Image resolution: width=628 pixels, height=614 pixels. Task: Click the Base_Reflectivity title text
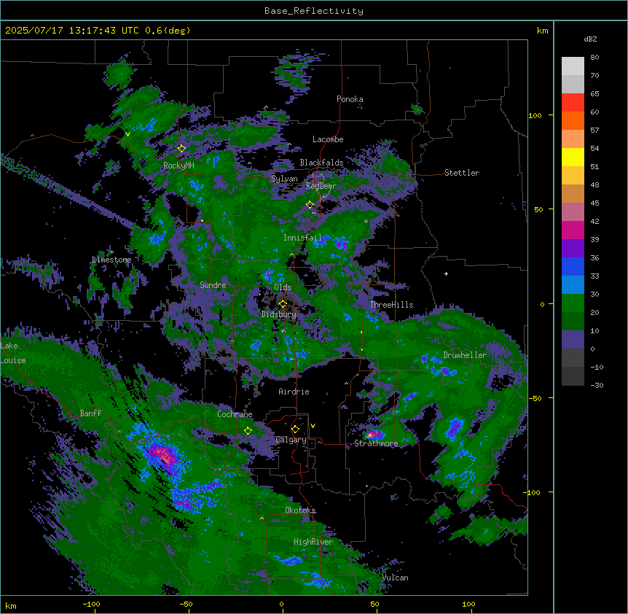(313, 11)
